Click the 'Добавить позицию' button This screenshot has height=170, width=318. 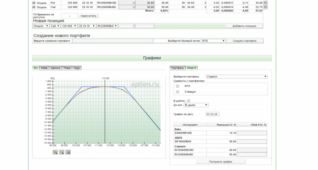coord(244,26)
